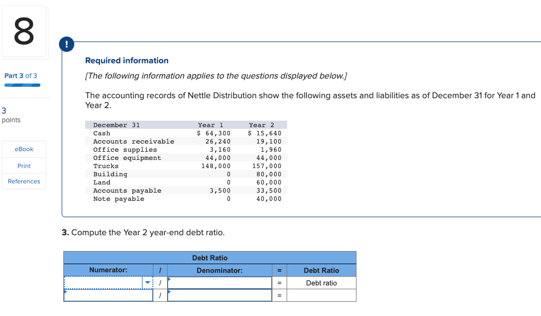Image resolution: width=541 pixels, height=316 pixels.
Task: Click the Print option
Action: pos(23,165)
